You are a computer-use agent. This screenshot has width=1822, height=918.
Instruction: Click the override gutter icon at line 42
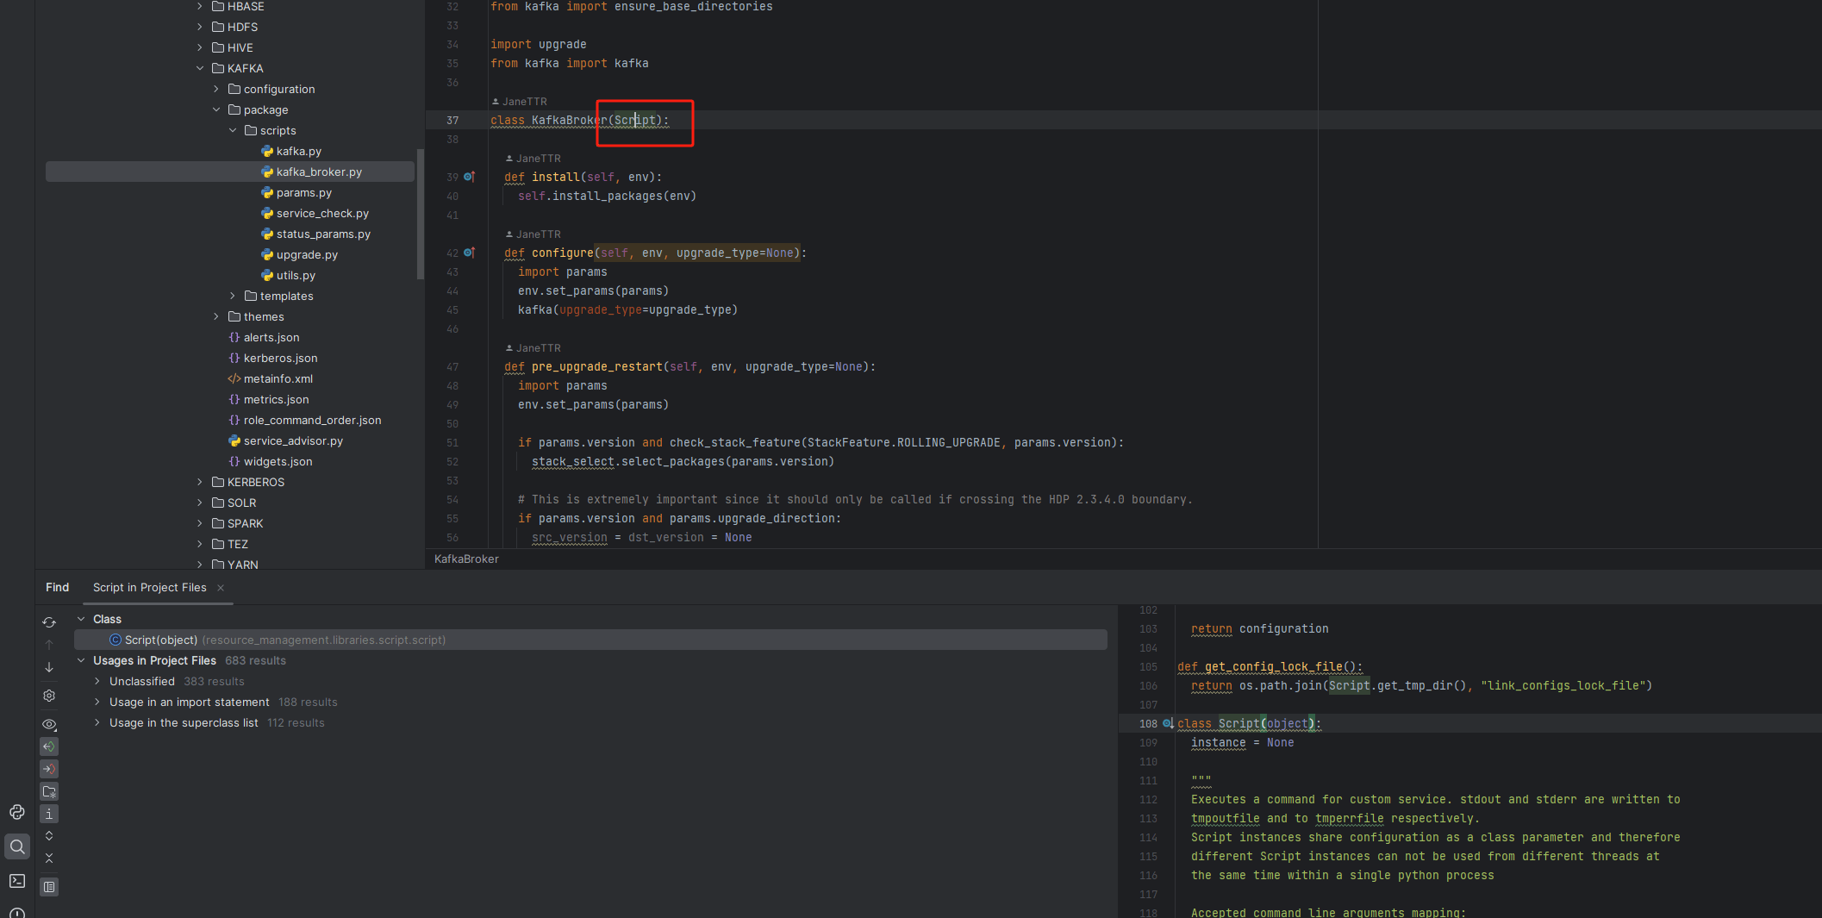(470, 253)
